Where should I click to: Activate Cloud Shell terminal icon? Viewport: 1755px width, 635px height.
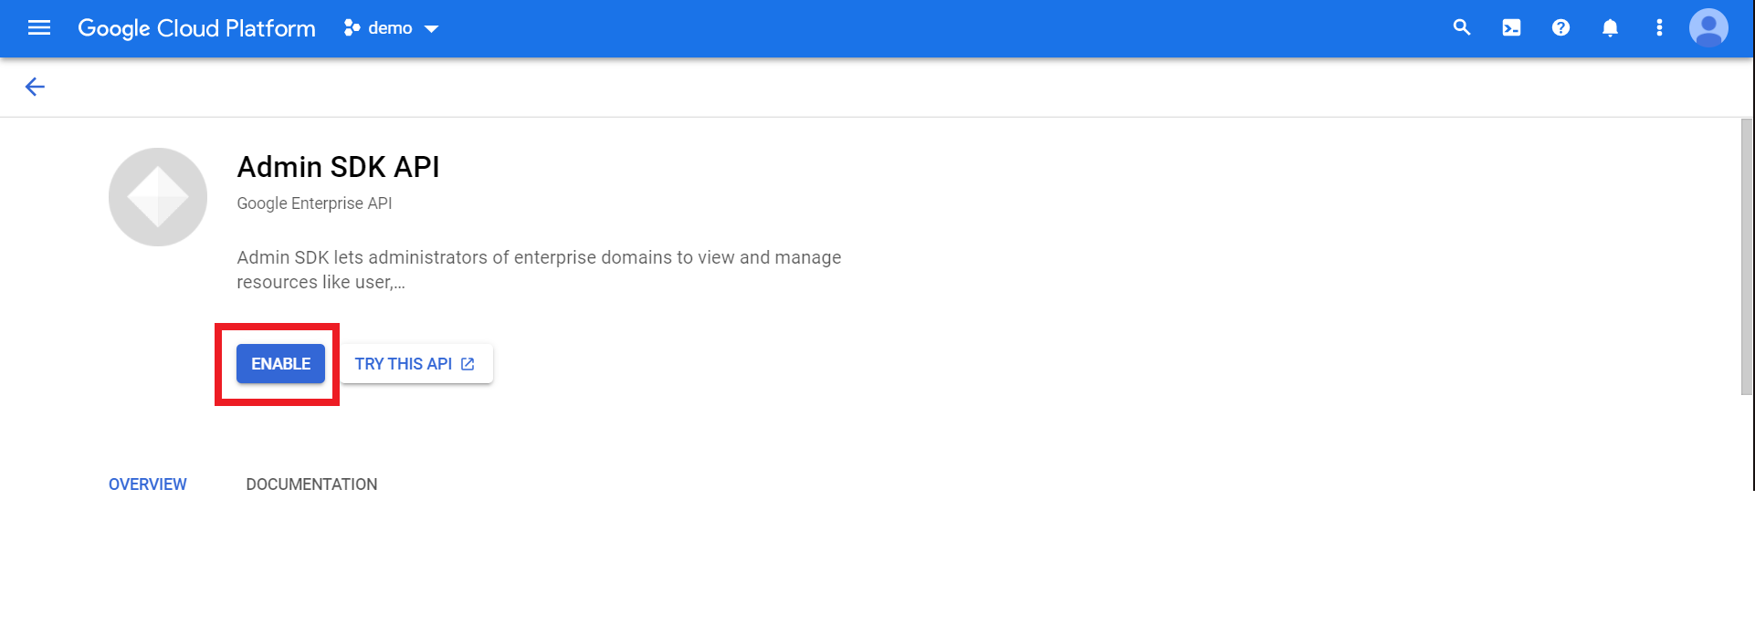[x=1511, y=28]
